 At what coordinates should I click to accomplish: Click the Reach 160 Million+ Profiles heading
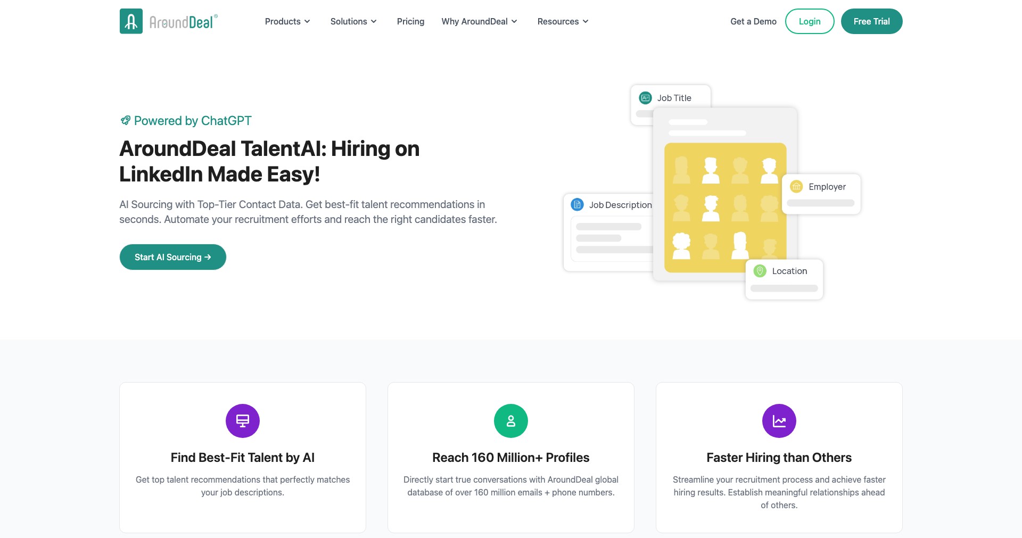click(511, 458)
